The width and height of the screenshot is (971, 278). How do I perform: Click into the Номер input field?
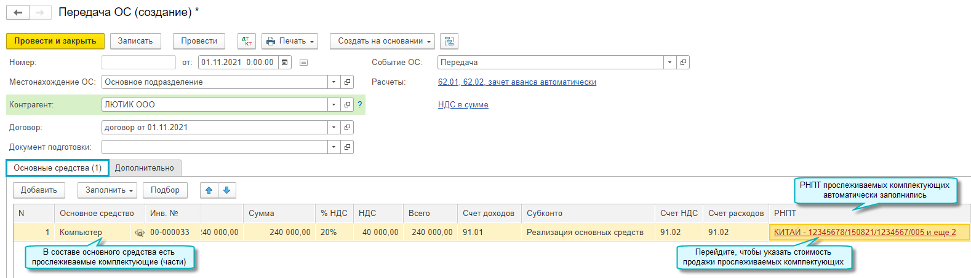tap(138, 62)
